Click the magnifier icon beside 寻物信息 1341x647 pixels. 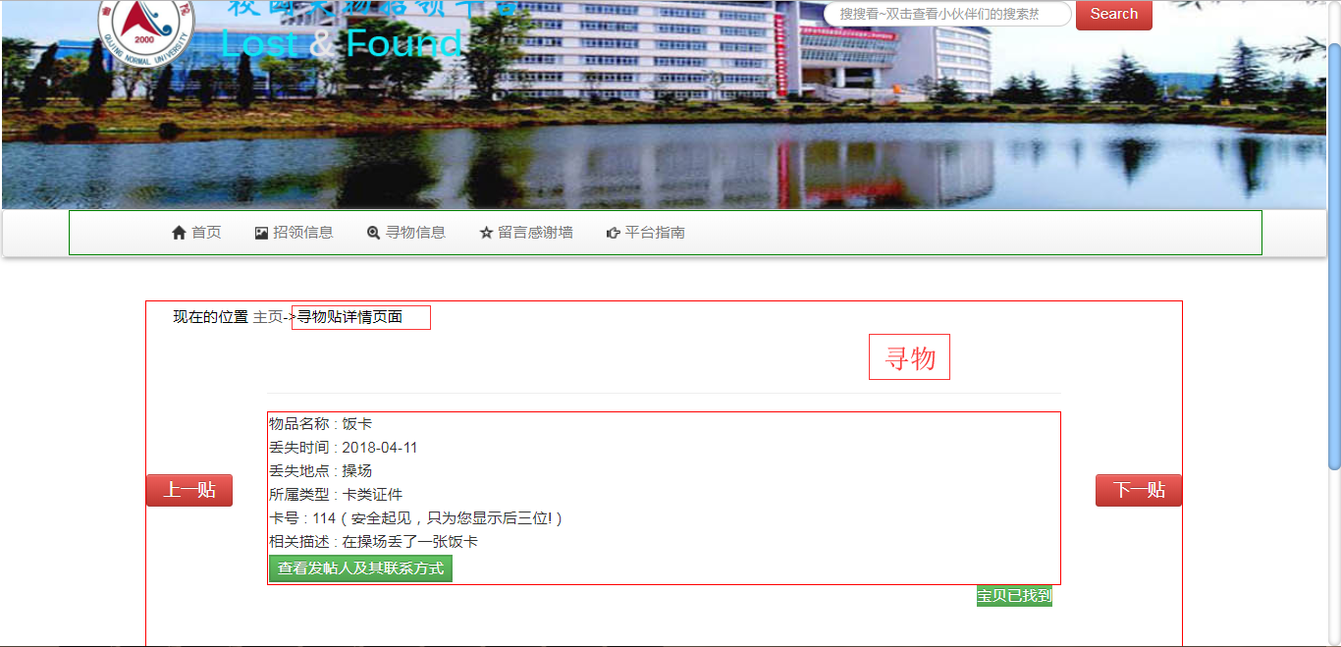[373, 233]
